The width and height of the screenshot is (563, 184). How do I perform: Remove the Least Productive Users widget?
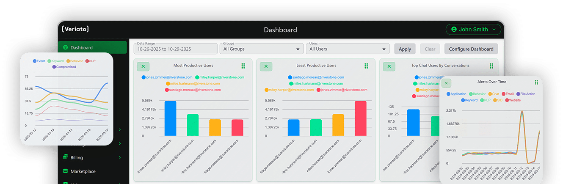266,66
